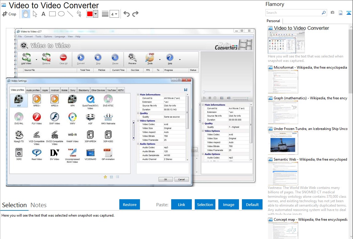This screenshot has height=239, width=353.
Task: Click the Image paste button
Action: (228, 205)
